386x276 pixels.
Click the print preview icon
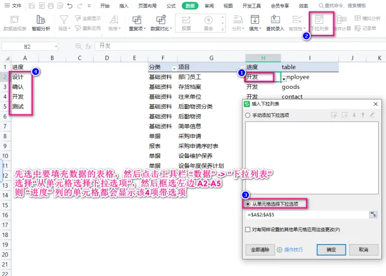60,6
